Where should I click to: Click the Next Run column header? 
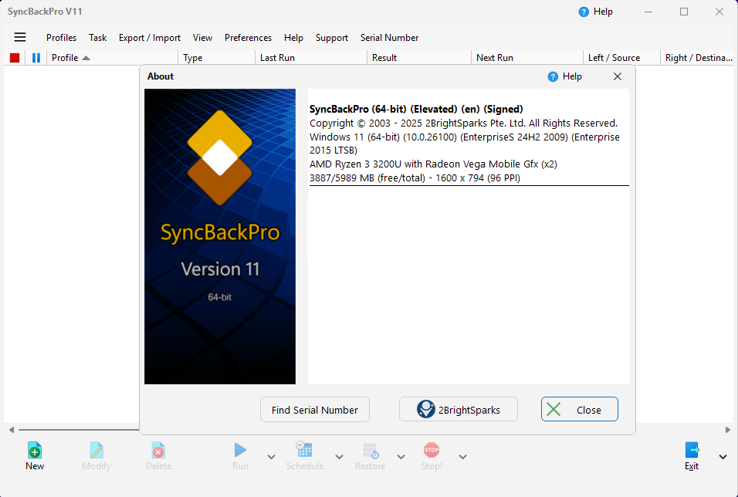[527, 58]
